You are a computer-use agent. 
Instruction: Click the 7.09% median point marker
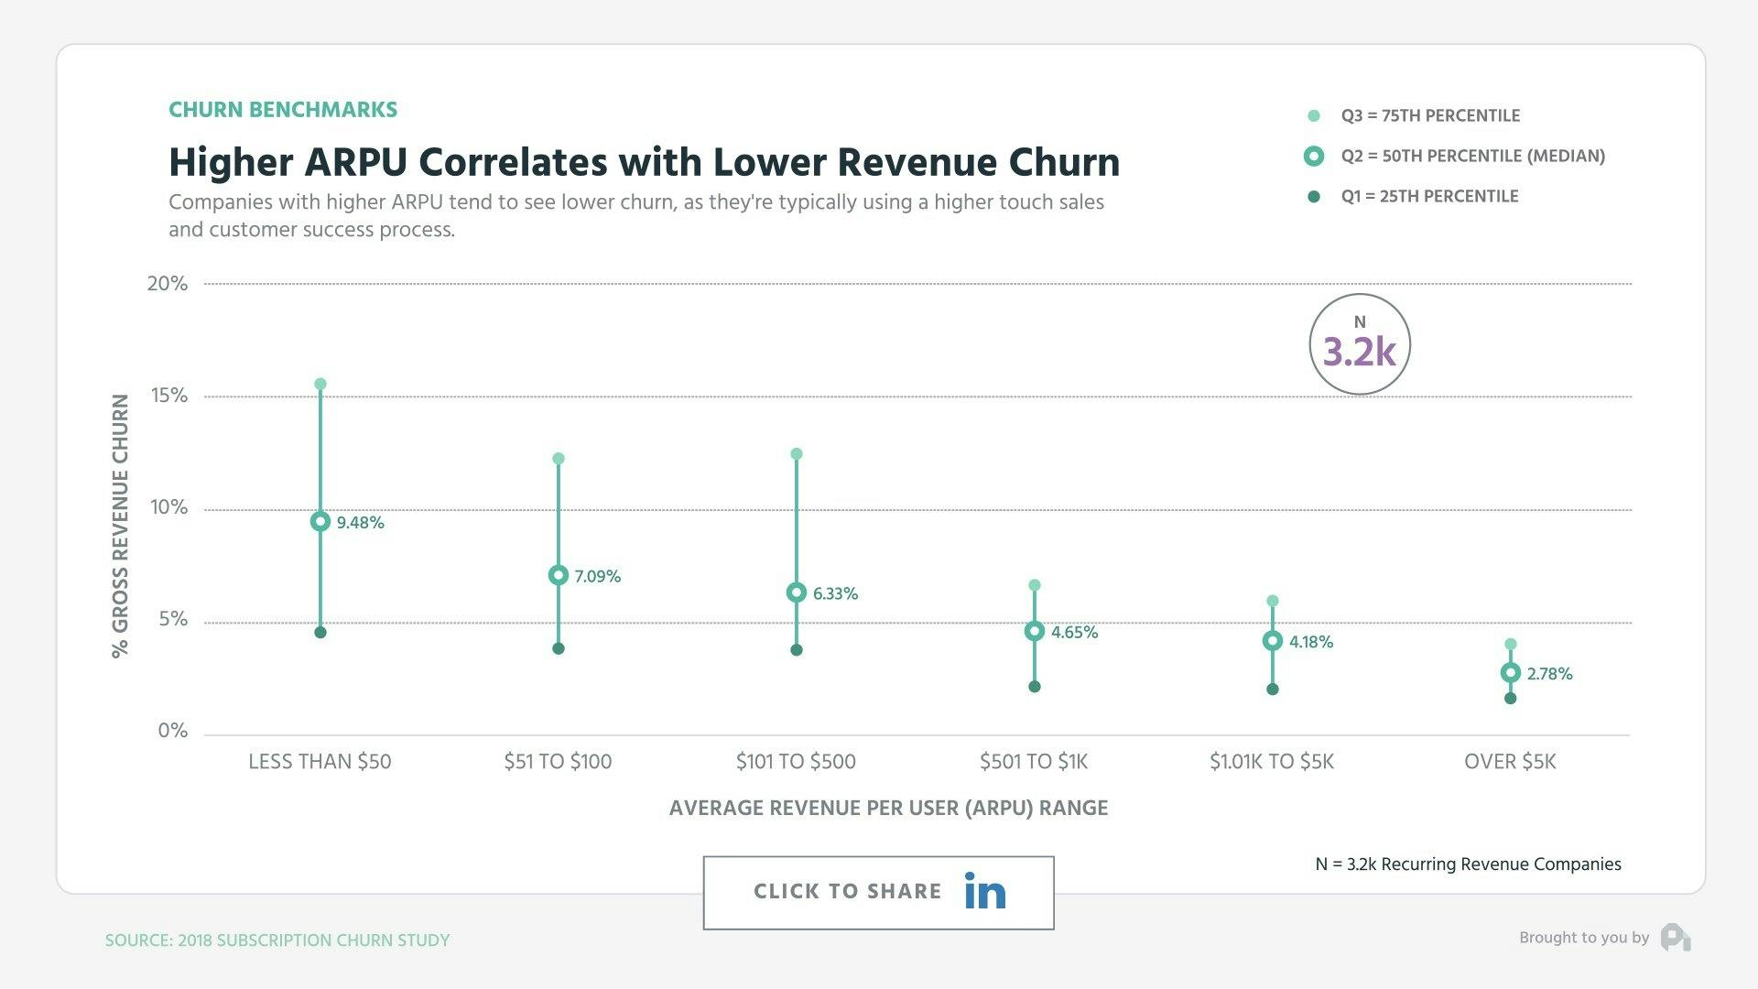[x=557, y=575]
